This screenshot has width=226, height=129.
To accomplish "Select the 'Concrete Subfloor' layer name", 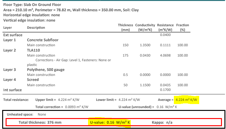I will tap(43, 40).
